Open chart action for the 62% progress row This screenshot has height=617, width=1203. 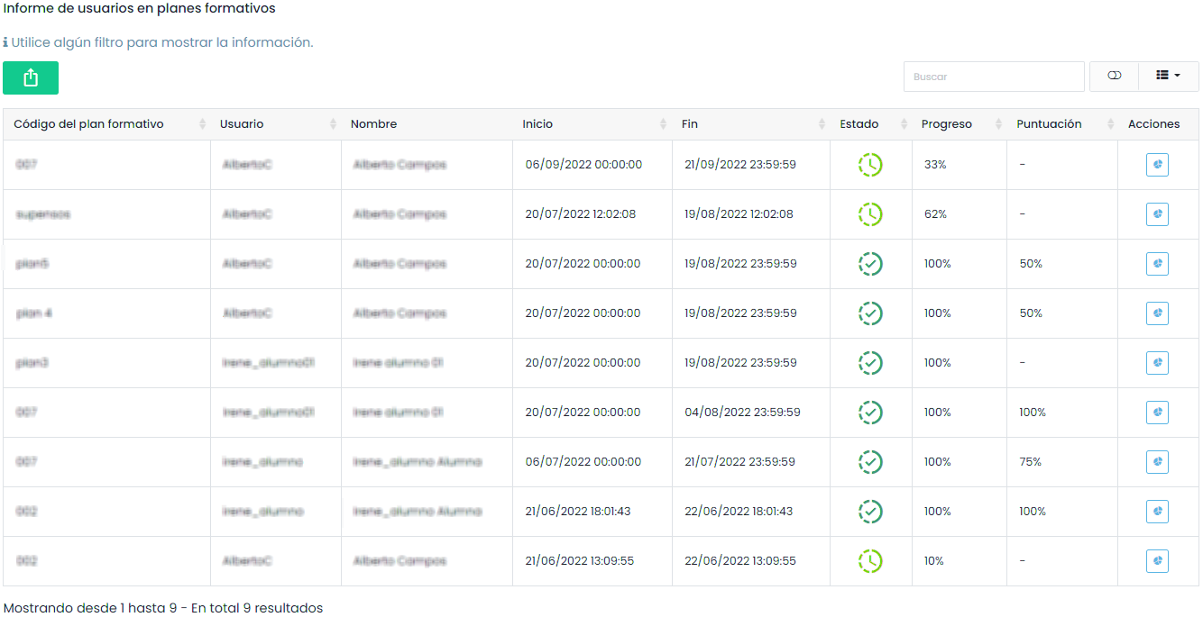tap(1157, 214)
